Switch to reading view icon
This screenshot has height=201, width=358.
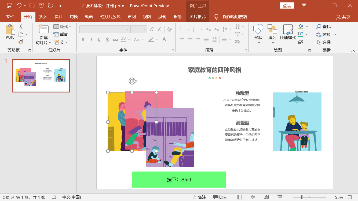[266, 197]
